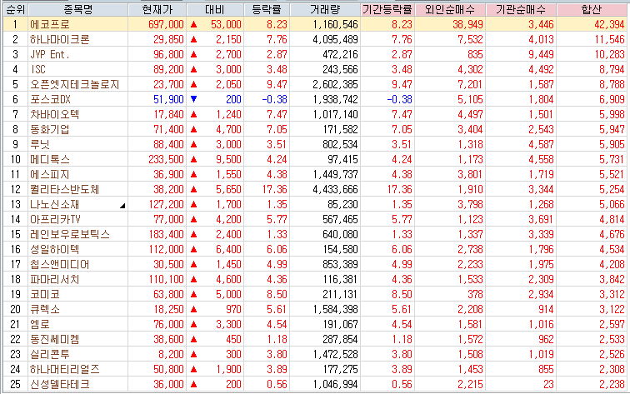Click the red up arrow for 에코프로

(193, 24)
